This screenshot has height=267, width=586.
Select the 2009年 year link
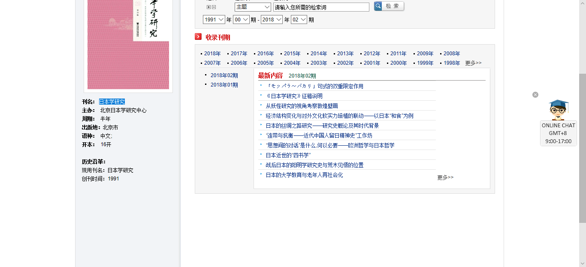425,54
